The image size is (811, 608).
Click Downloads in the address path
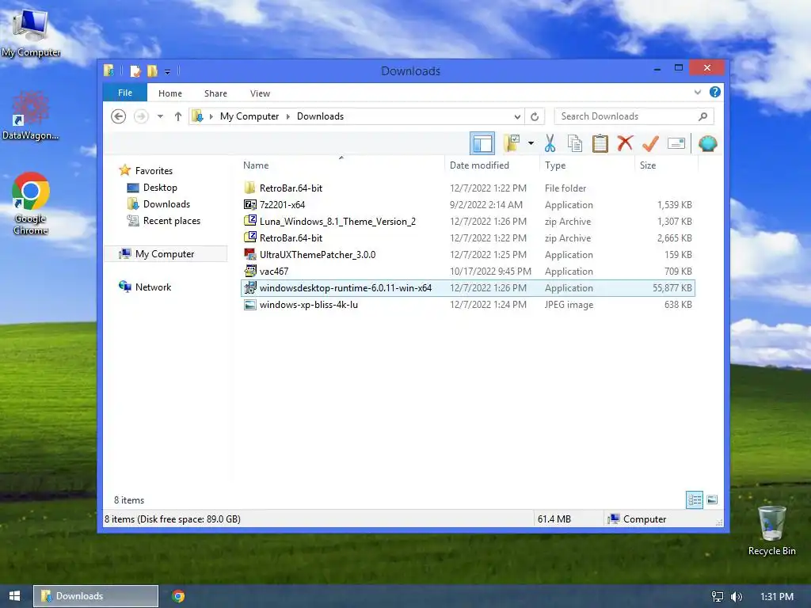(x=320, y=116)
